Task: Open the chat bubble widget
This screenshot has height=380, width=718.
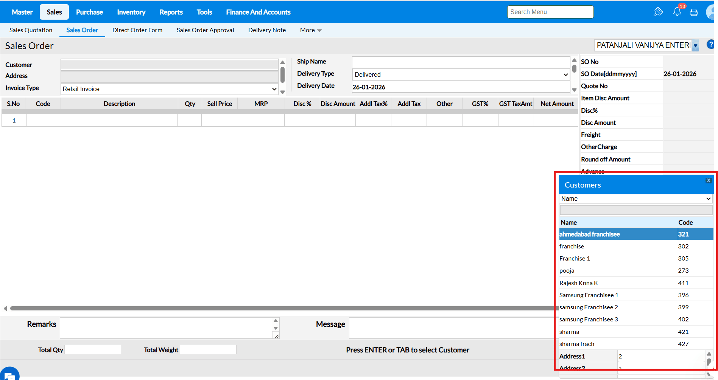Action: click(9, 374)
